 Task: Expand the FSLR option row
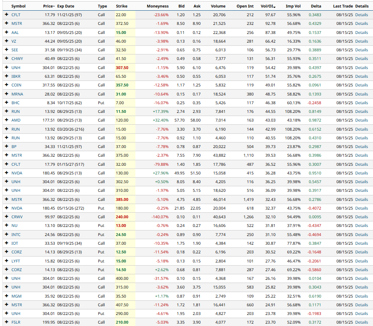click(7, 322)
